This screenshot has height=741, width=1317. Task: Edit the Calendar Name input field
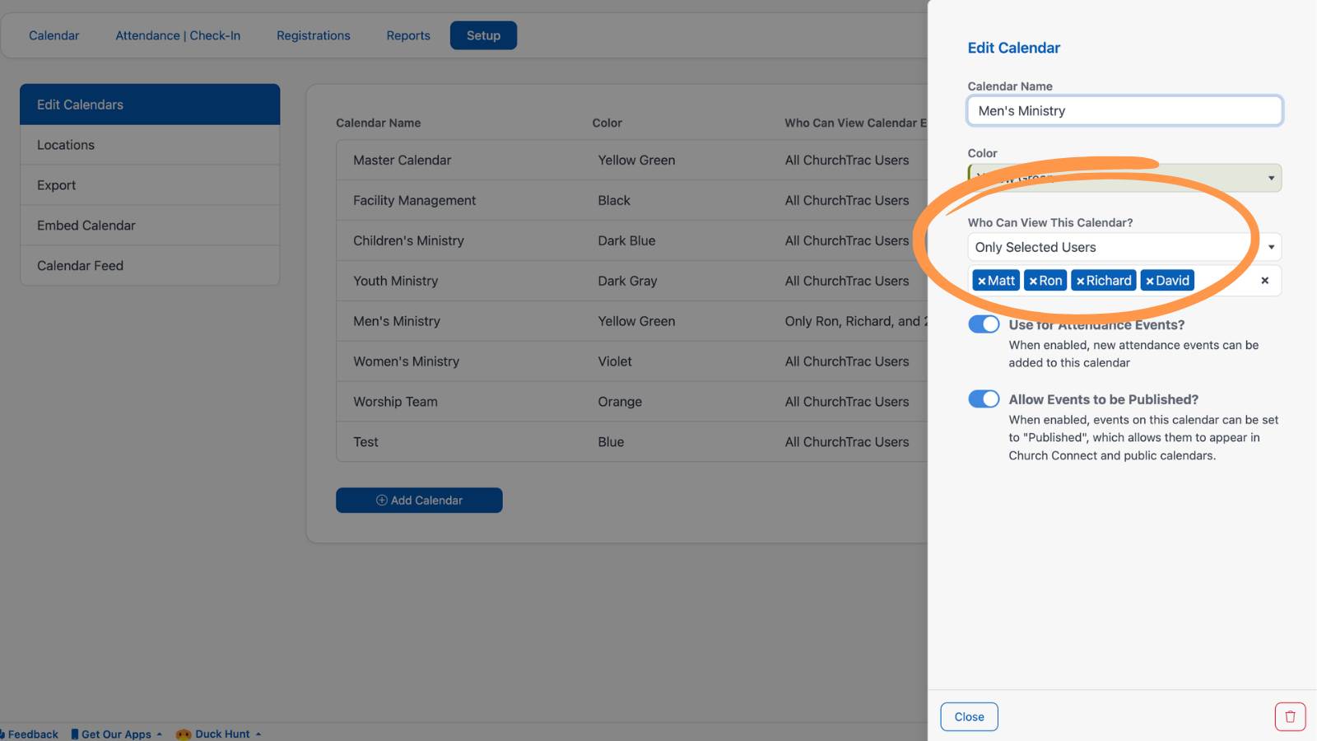tap(1124, 111)
